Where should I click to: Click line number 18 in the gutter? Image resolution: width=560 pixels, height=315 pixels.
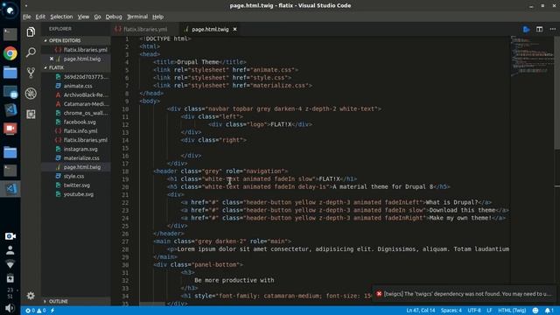(125, 171)
